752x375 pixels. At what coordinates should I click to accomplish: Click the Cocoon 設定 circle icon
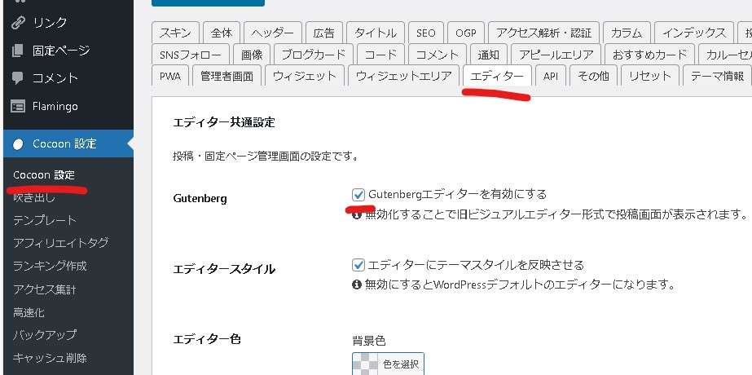[18, 143]
